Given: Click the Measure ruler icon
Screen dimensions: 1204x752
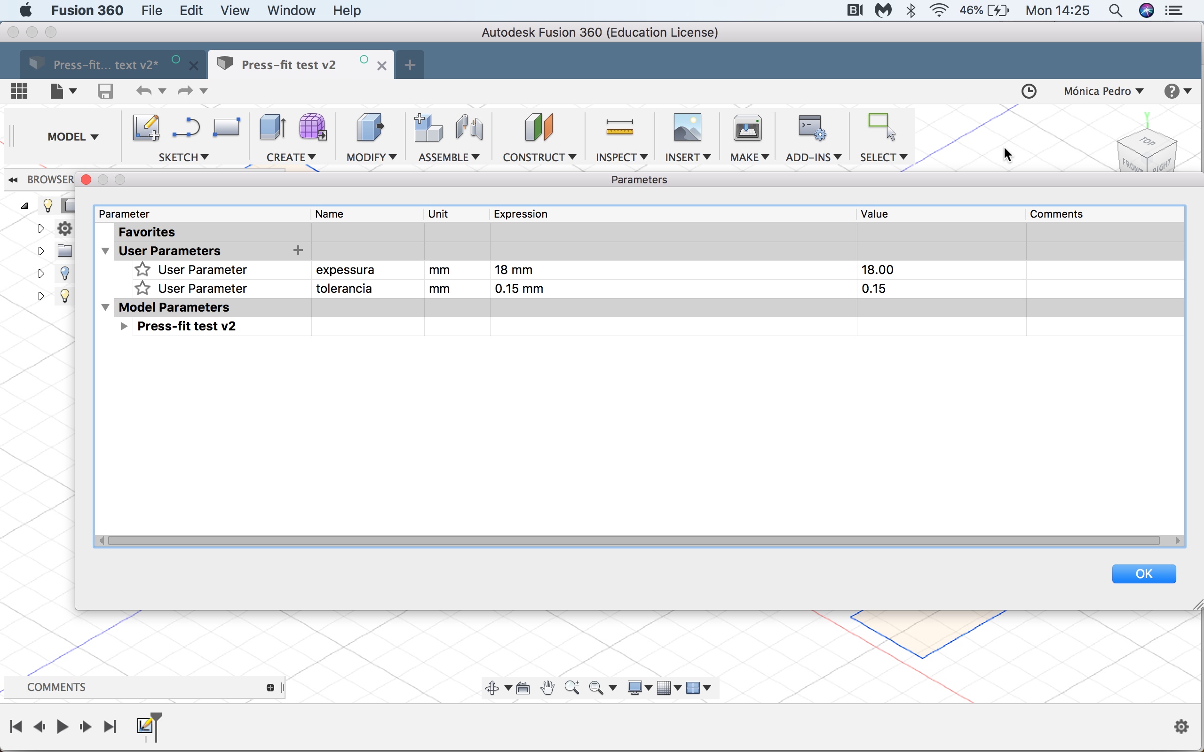Looking at the screenshot, I should pos(620,127).
